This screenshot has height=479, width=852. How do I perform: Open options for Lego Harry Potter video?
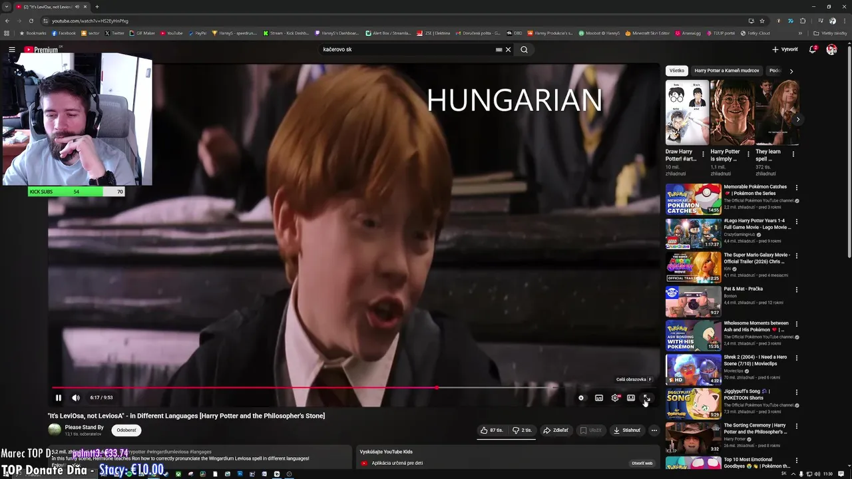point(796,222)
